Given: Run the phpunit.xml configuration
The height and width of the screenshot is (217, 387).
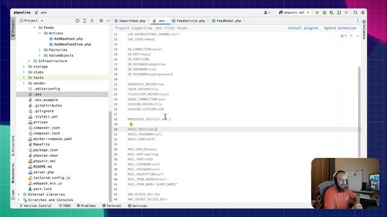Looking at the screenshot, I should [317, 13].
